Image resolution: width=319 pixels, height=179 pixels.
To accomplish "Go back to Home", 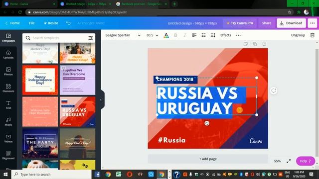I will coord(12,23).
